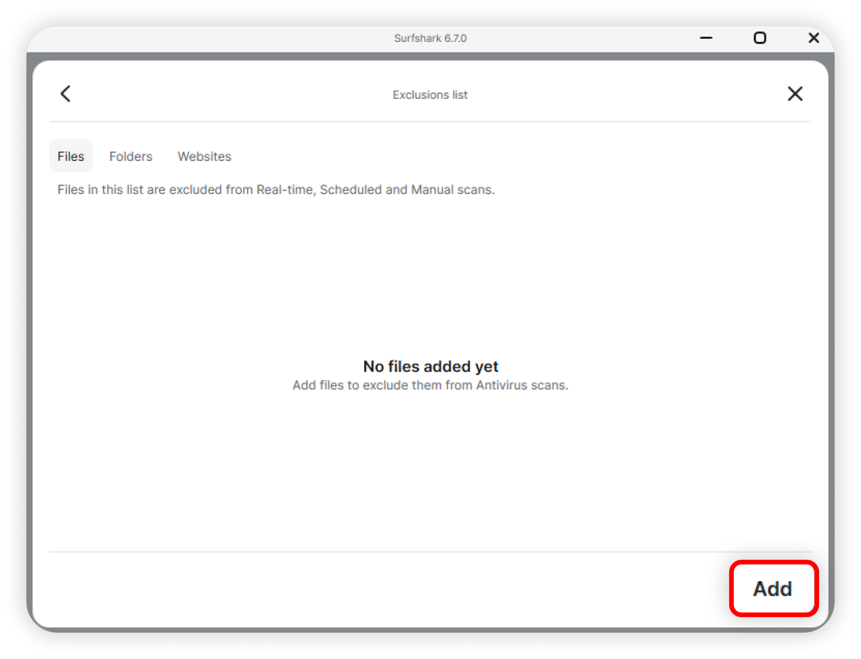Click the 'No files added yet' message

click(x=430, y=366)
